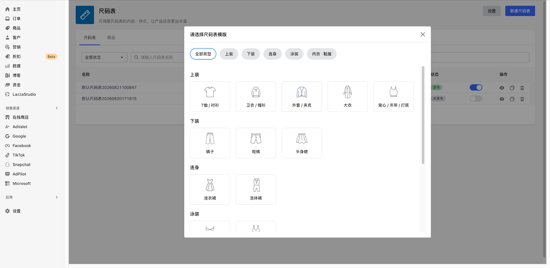Open the 客户 customers icon

tap(8, 38)
